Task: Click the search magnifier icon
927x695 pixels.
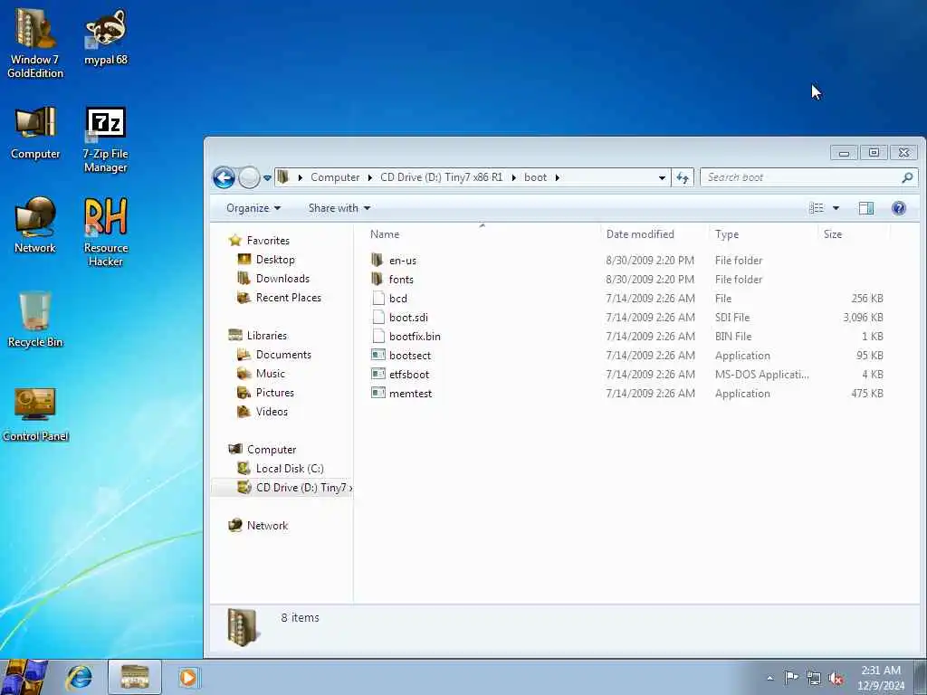Action: tap(907, 177)
